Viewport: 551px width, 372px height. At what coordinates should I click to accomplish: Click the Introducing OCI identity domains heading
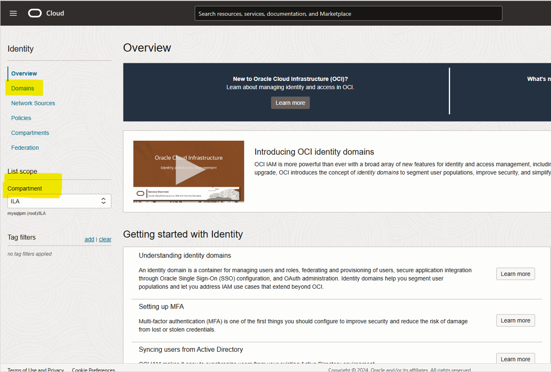(314, 152)
